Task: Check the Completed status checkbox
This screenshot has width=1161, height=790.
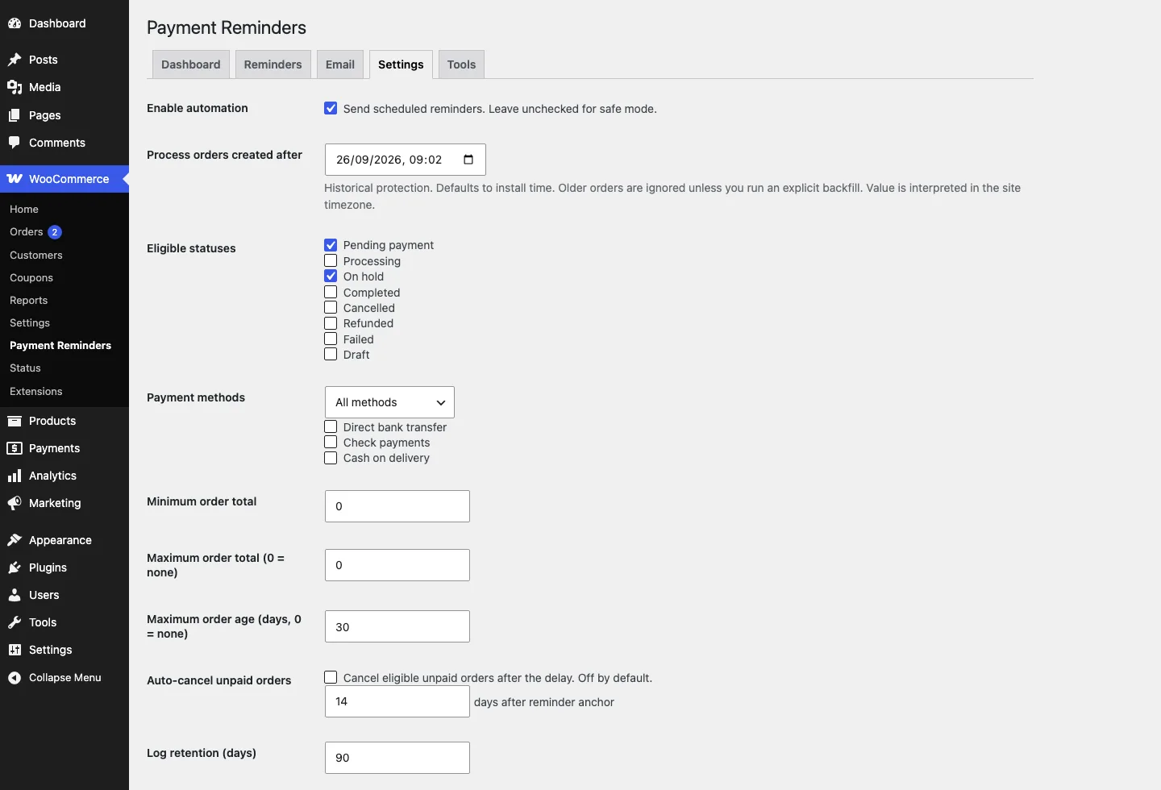Action: 331,292
